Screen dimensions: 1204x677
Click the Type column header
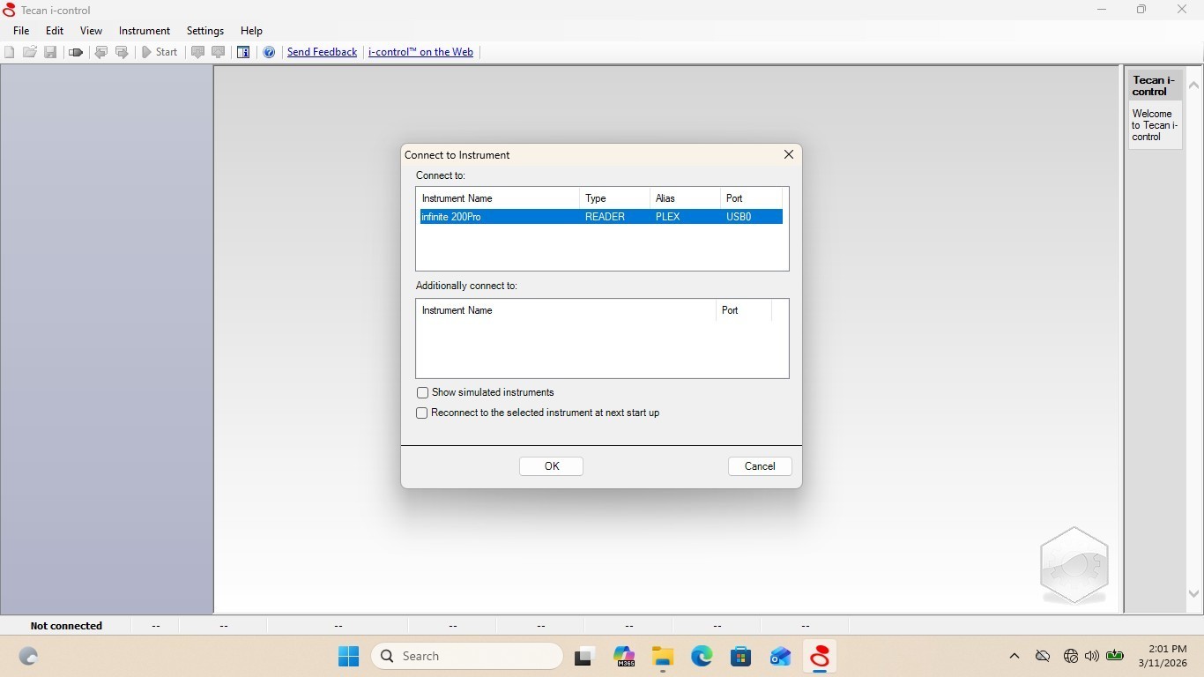point(614,198)
